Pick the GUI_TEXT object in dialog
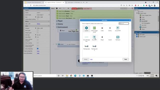160x90 pixels. coord(94,38)
